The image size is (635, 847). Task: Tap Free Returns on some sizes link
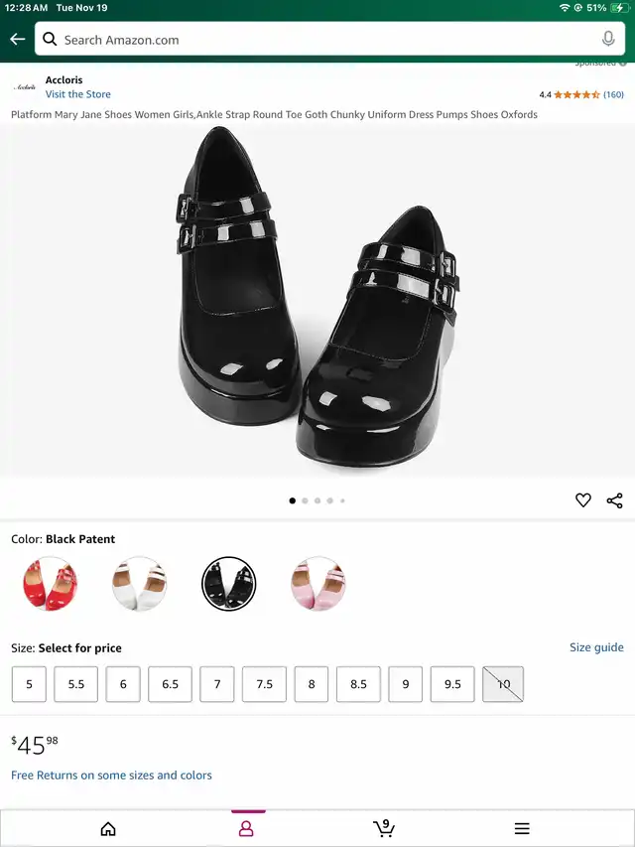click(111, 776)
